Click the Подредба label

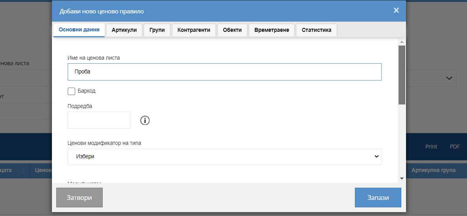tap(80, 106)
